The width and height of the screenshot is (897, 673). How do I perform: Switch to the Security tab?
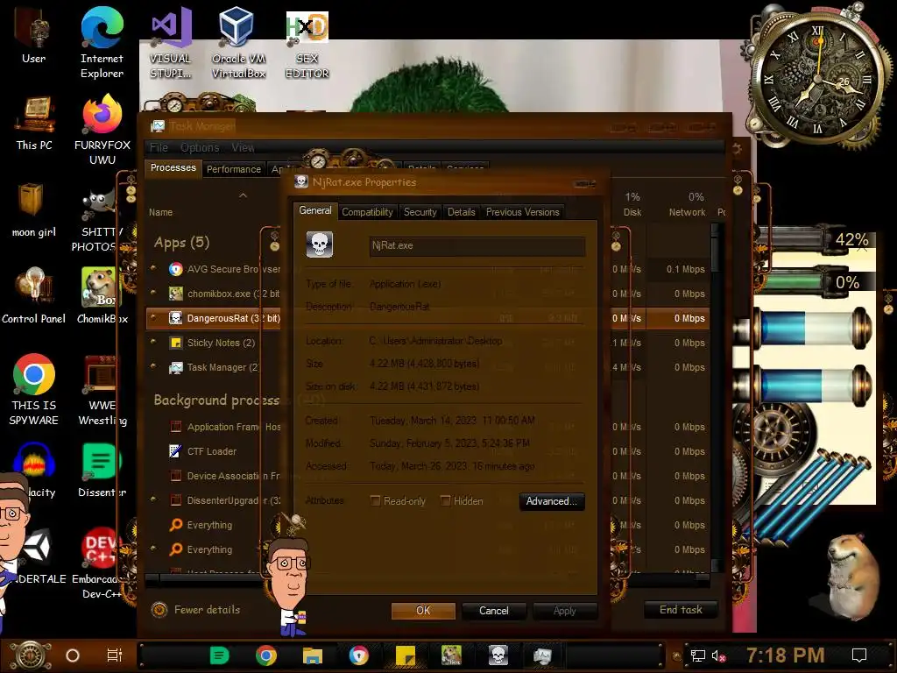tap(420, 212)
